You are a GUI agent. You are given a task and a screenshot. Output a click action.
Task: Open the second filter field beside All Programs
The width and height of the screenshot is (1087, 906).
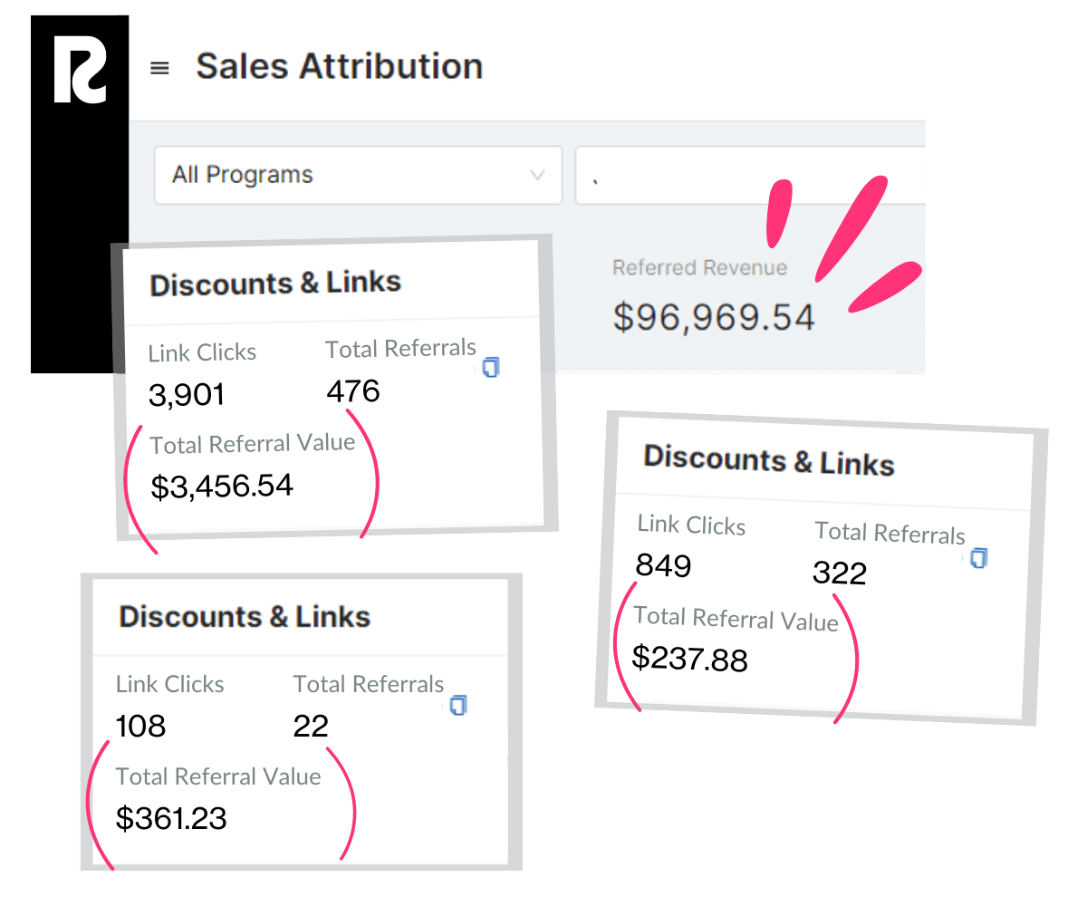tap(752, 175)
